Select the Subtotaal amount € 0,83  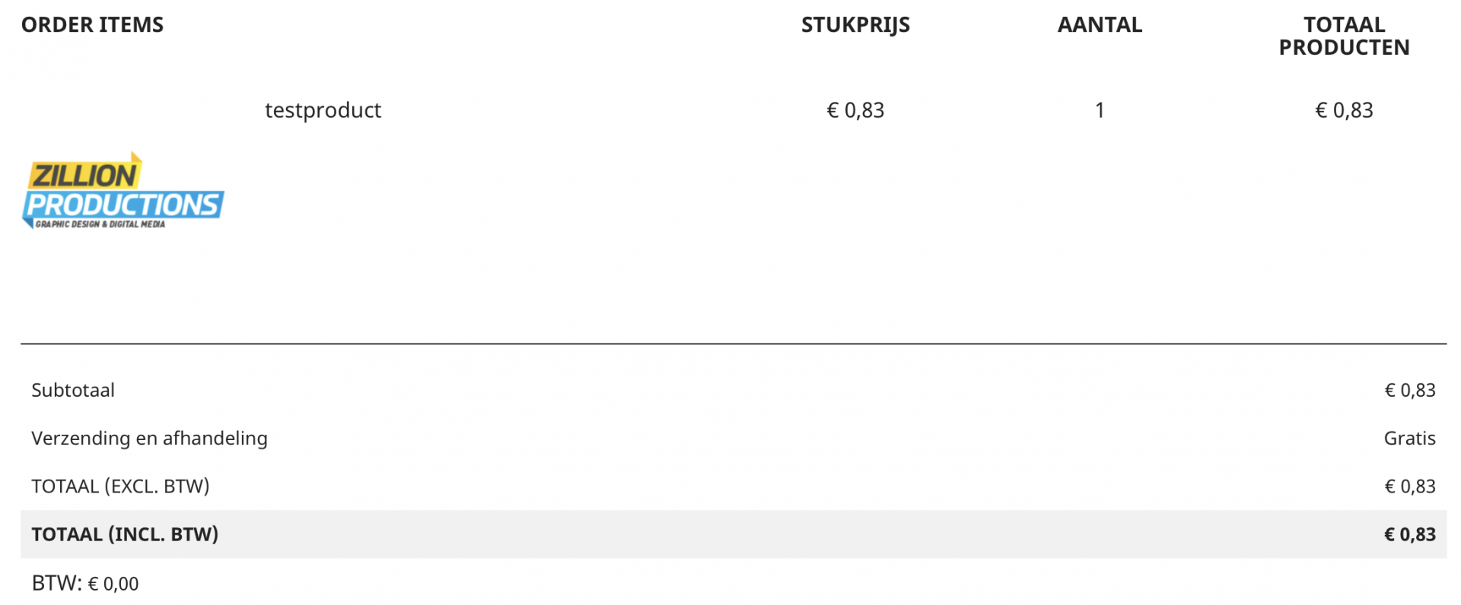[x=1409, y=390]
